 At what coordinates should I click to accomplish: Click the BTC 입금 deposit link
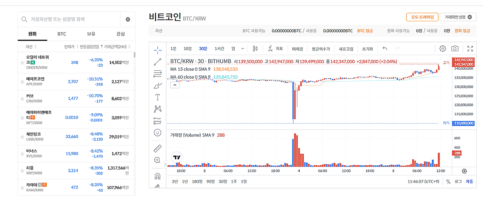click(365, 31)
